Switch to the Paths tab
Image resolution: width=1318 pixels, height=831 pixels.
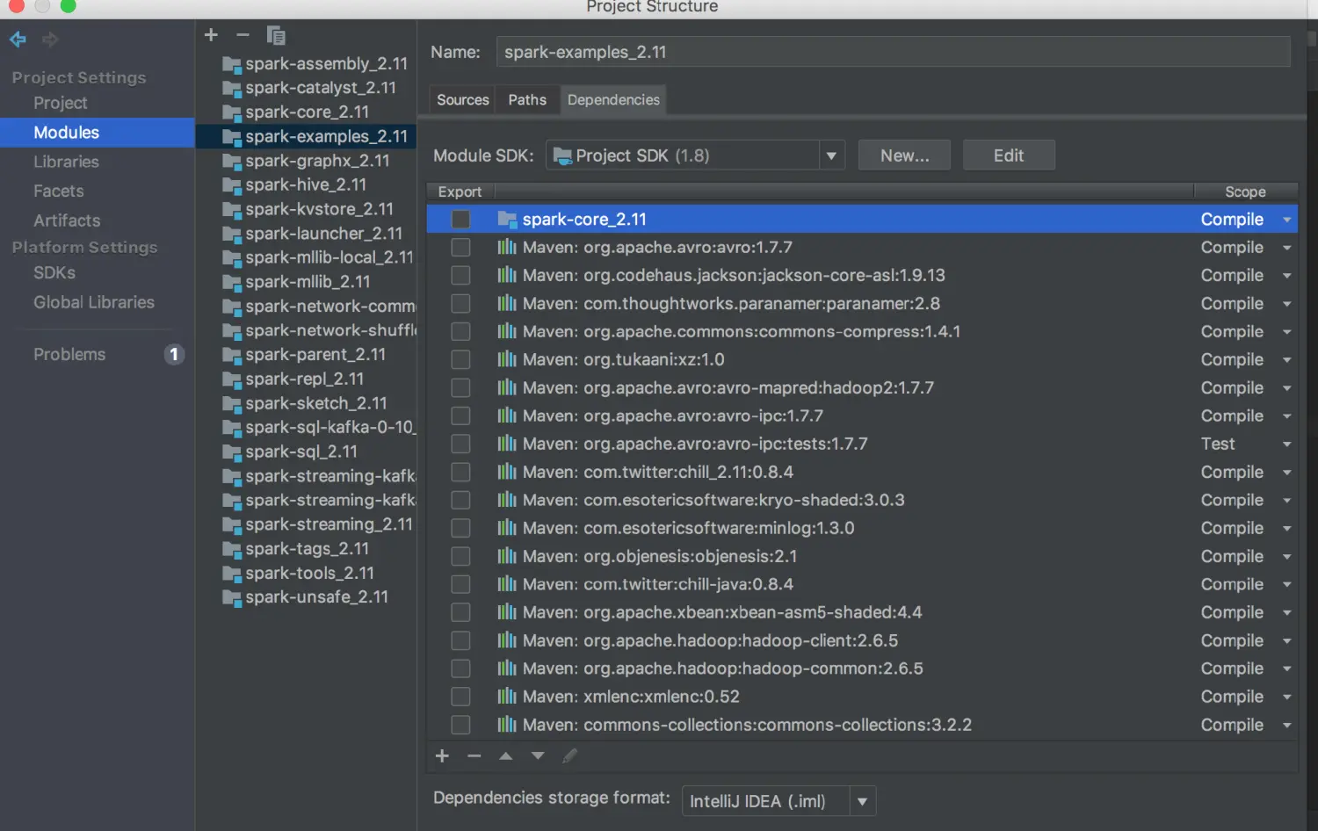tap(527, 100)
